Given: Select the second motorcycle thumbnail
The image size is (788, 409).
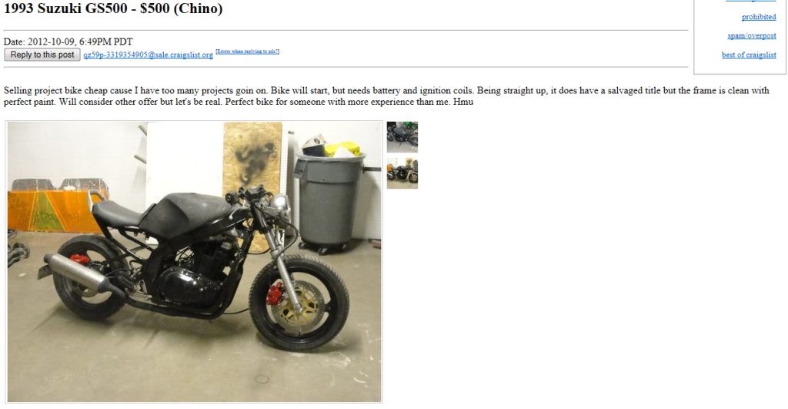Looking at the screenshot, I should click(402, 173).
